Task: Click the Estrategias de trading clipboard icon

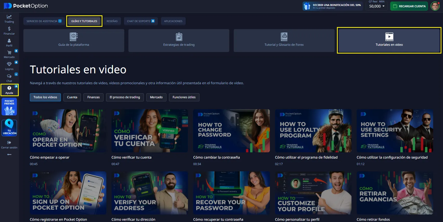Action: [x=179, y=37]
